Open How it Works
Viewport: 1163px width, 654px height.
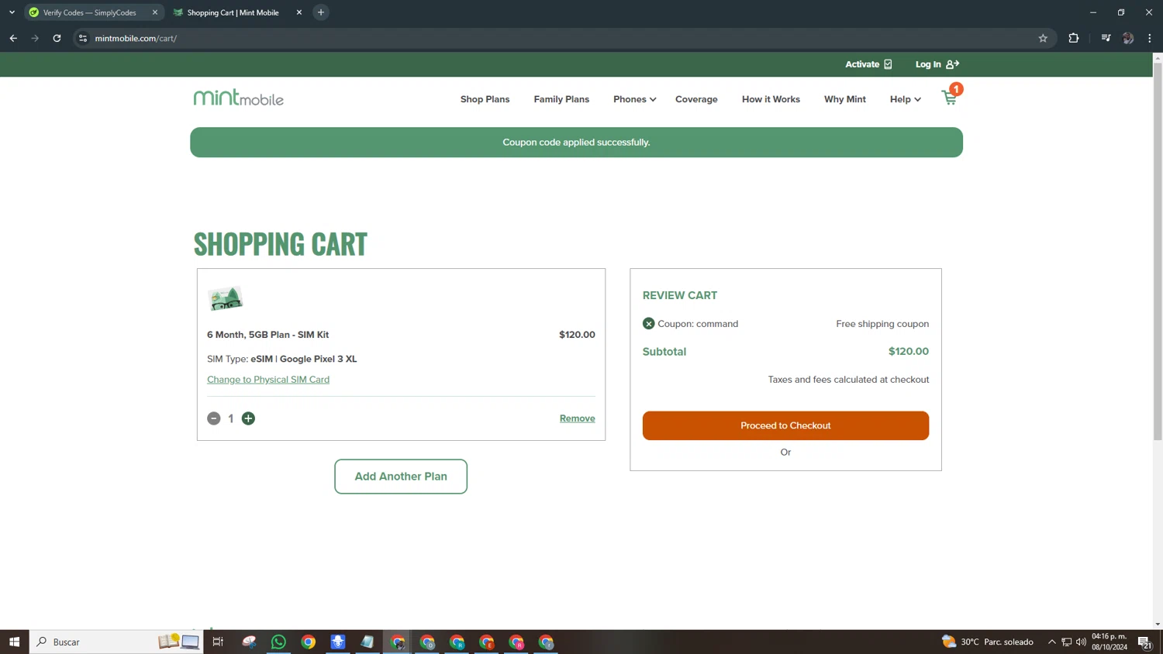(x=771, y=99)
